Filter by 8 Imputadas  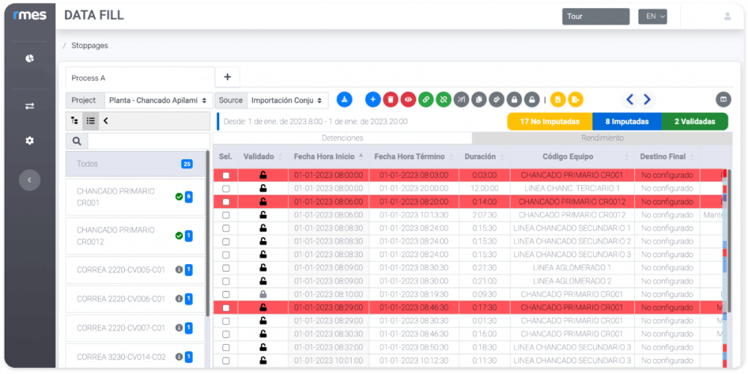click(627, 122)
